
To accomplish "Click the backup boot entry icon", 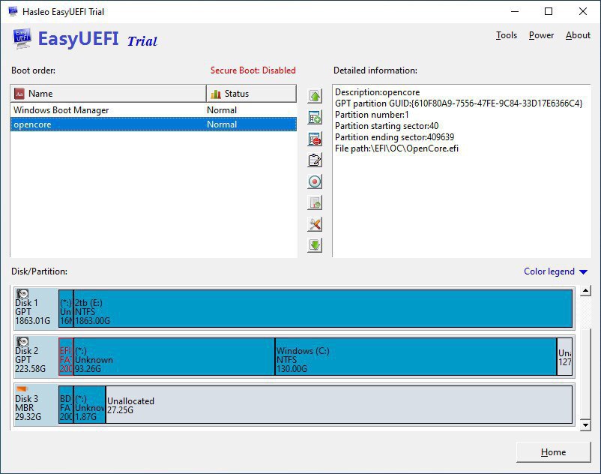I will coord(315,202).
